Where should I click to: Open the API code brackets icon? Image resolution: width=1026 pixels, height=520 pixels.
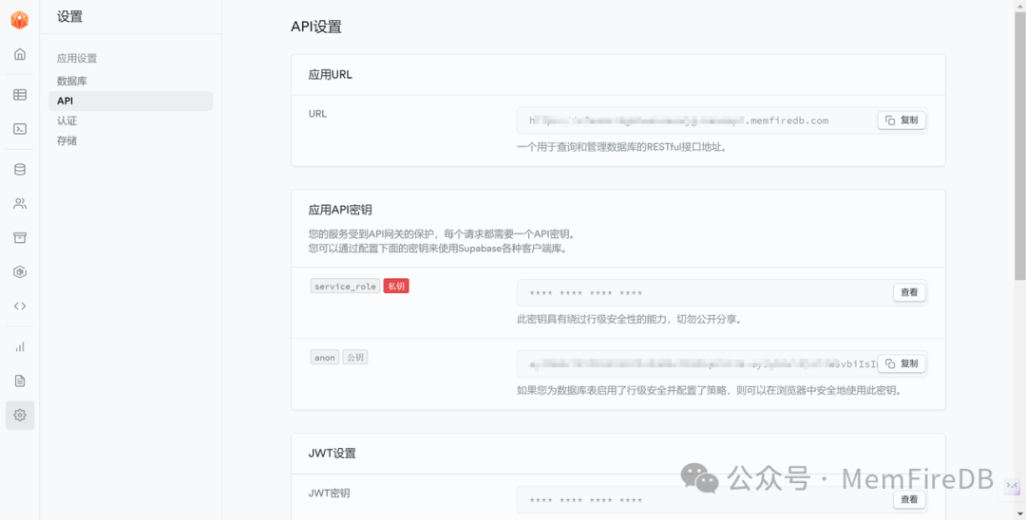pyautogui.click(x=20, y=306)
